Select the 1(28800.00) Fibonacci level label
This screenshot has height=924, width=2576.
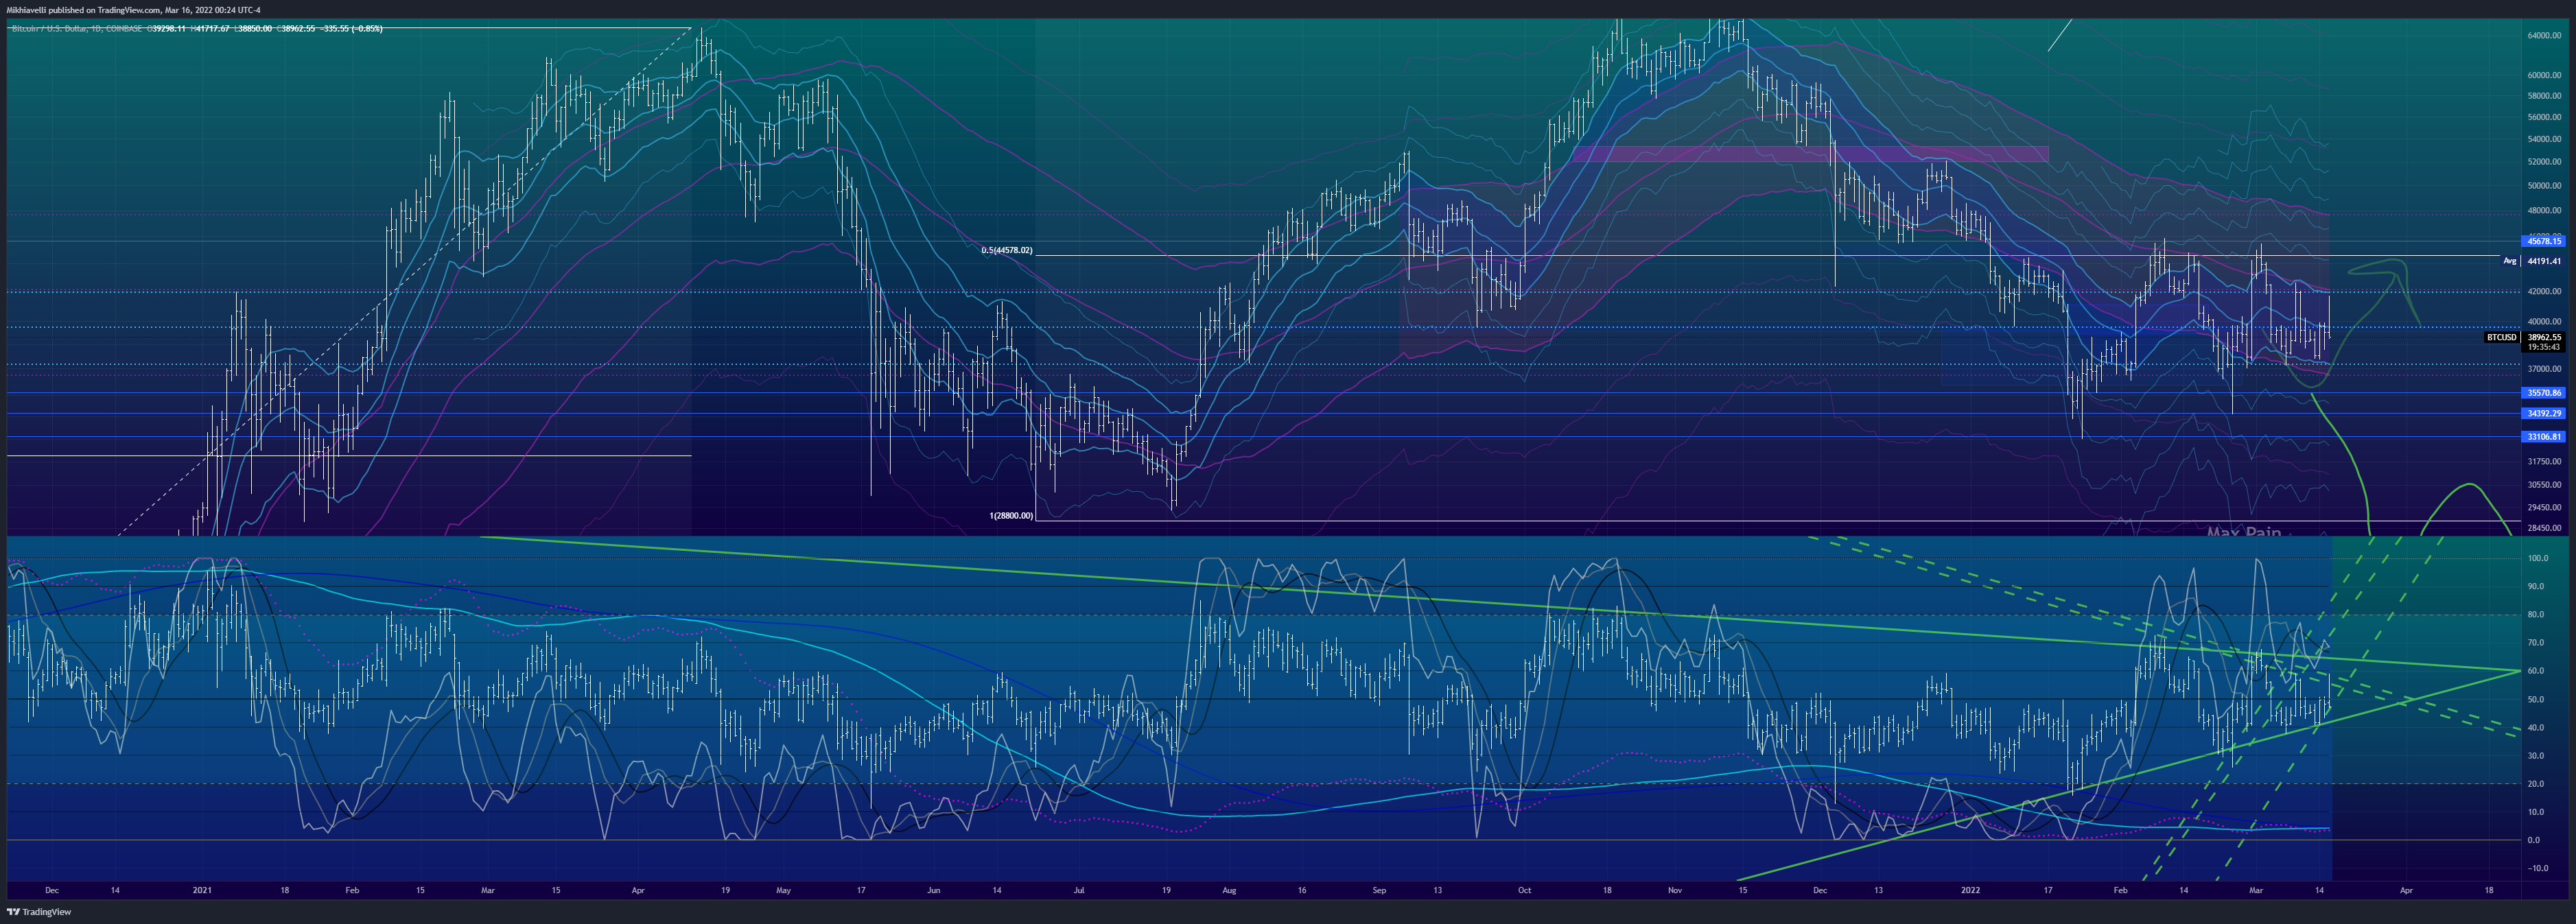click(x=1011, y=516)
